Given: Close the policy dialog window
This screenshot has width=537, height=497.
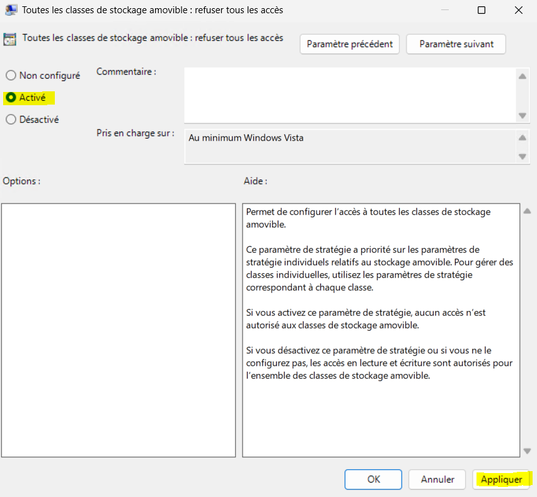Looking at the screenshot, I should [518, 10].
